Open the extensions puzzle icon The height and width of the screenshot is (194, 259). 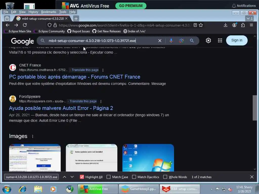point(243,25)
